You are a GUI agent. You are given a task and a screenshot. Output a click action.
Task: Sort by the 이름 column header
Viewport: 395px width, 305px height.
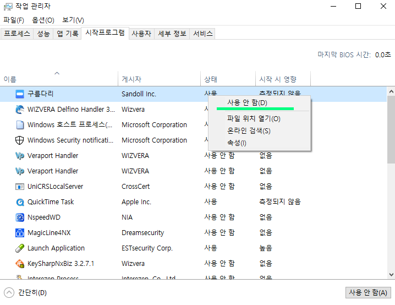pos(59,79)
